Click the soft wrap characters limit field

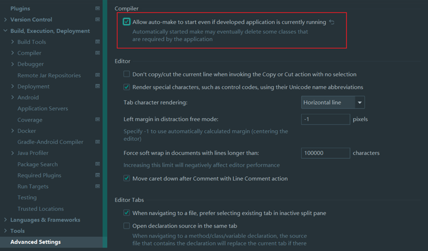coord(325,153)
